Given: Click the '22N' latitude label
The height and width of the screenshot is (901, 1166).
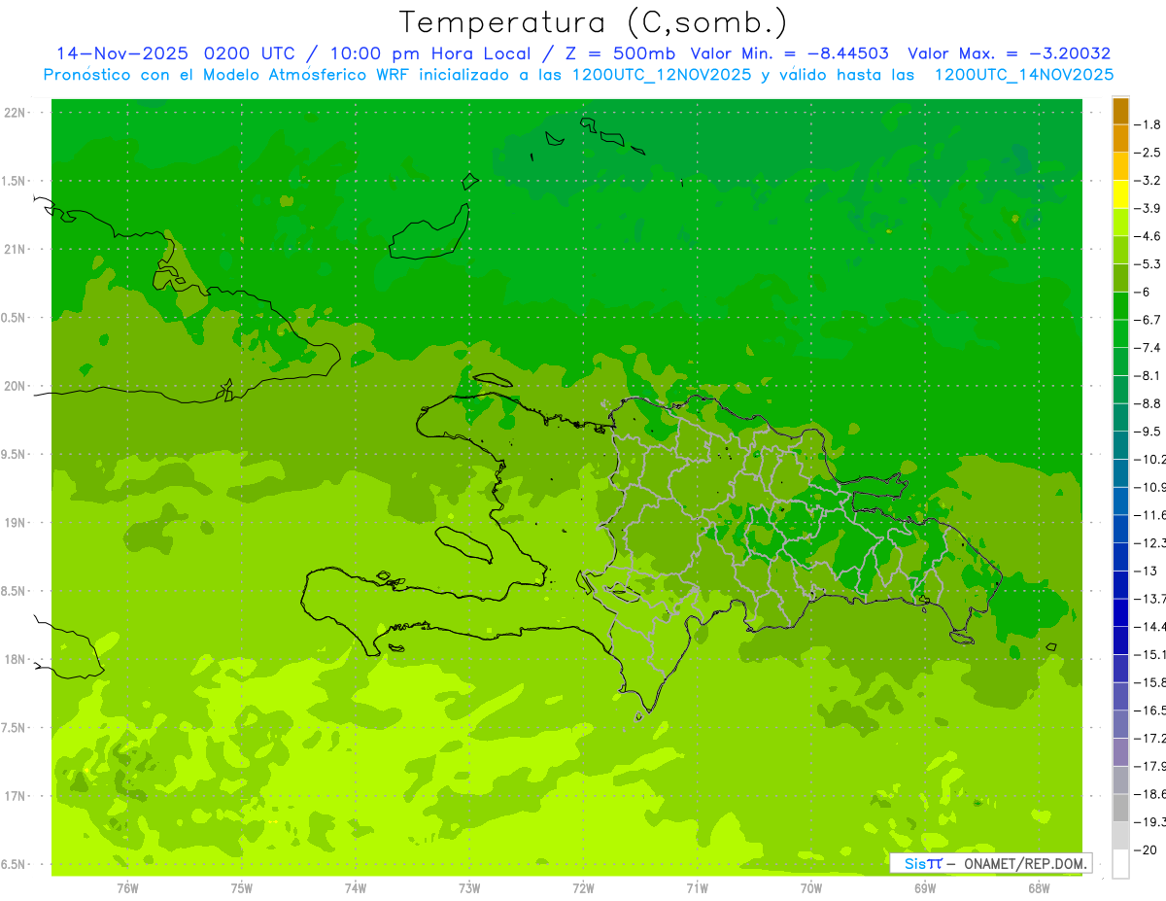Looking at the screenshot, I should pos(15,112).
